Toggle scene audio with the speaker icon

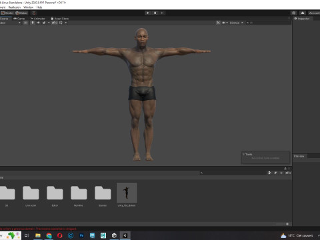pos(38,23)
